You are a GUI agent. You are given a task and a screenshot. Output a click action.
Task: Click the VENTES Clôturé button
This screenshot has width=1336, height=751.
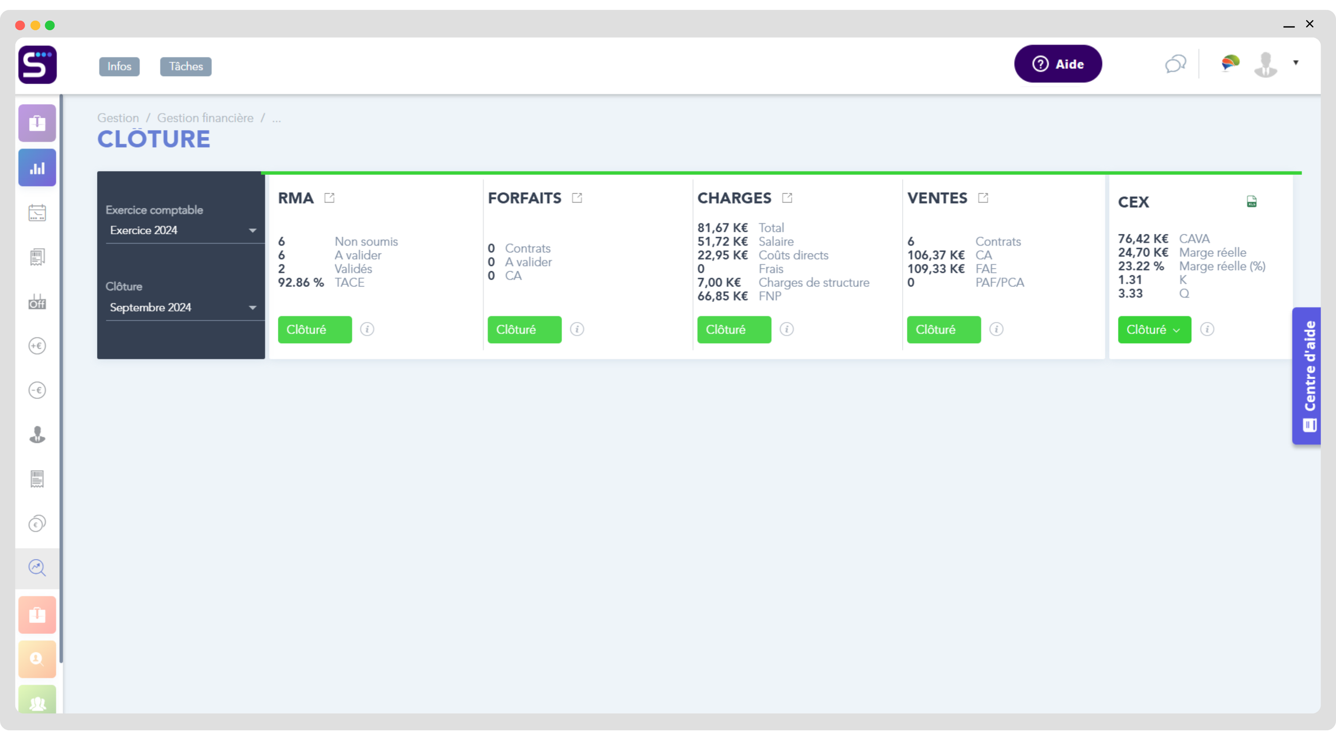pyautogui.click(x=944, y=330)
